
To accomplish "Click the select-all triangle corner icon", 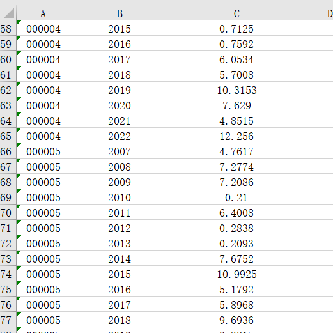I will (9, 13).
